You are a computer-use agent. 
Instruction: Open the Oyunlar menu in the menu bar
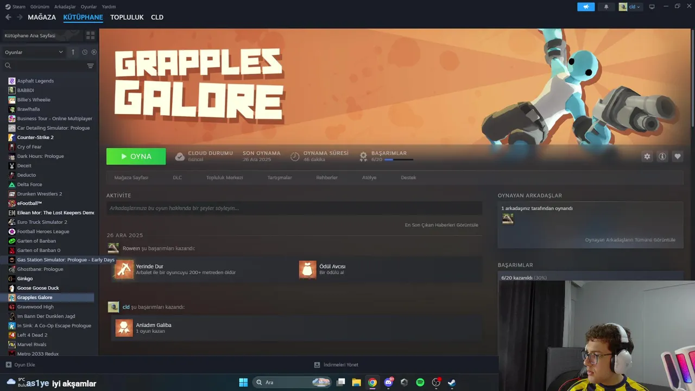[x=89, y=7]
